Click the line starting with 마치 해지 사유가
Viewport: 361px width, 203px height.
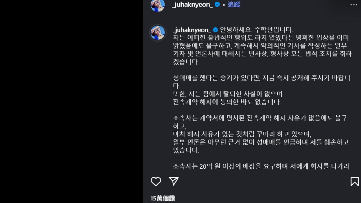242,134
